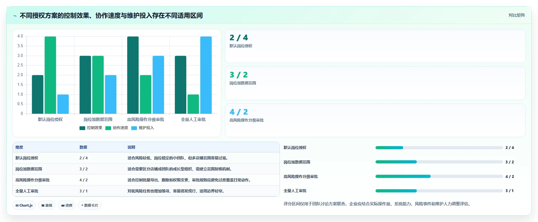Click the table cell showing 2 / 4

84,158
